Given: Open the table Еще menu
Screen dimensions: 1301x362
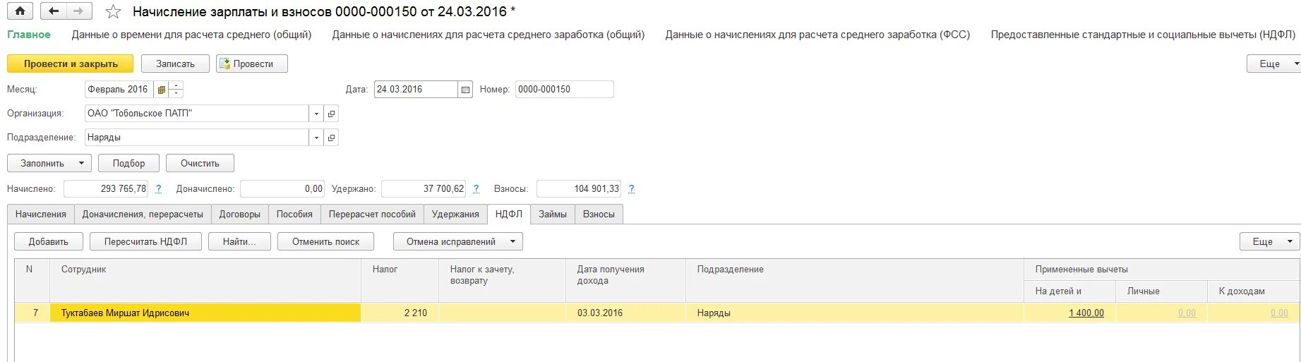Looking at the screenshot, I should pyautogui.click(x=1269, y=241).
